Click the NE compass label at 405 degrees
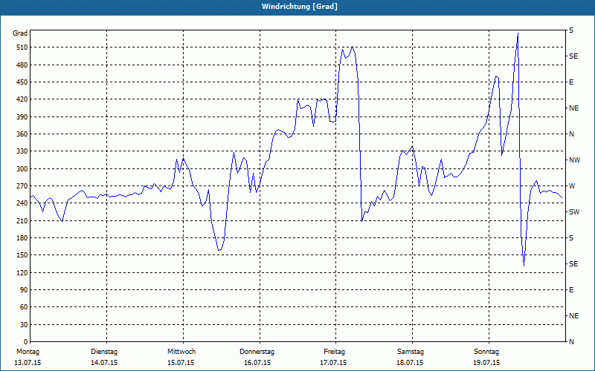The width and height of the screenshot is (595, 371). 573,108
